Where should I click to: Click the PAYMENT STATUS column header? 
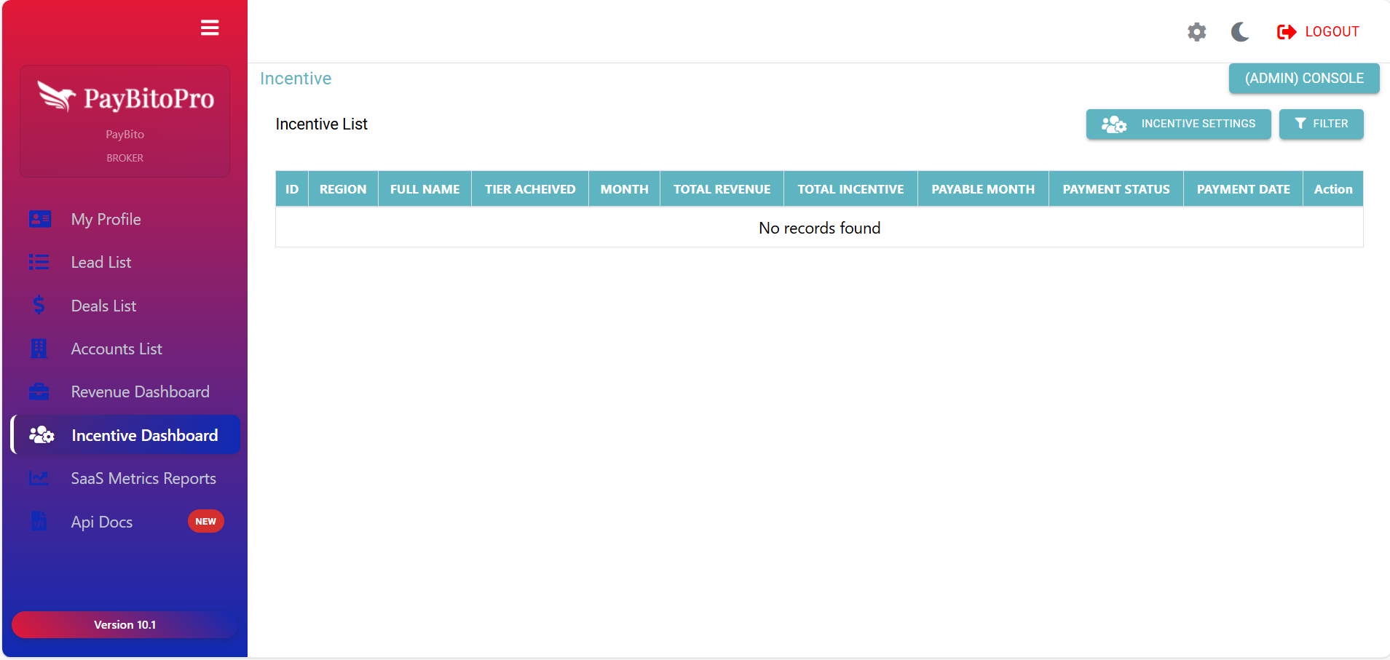click(1115, 189)
